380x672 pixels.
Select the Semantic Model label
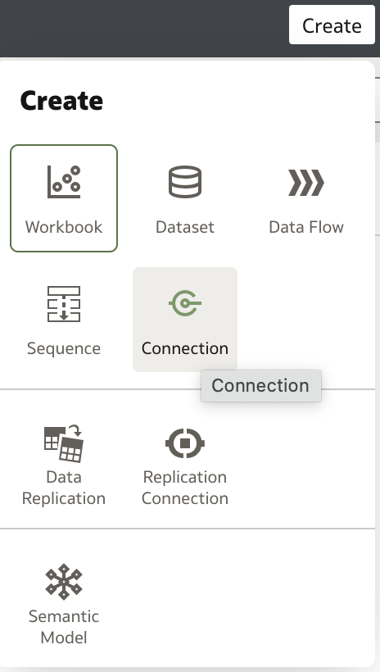tap(64, 627)
